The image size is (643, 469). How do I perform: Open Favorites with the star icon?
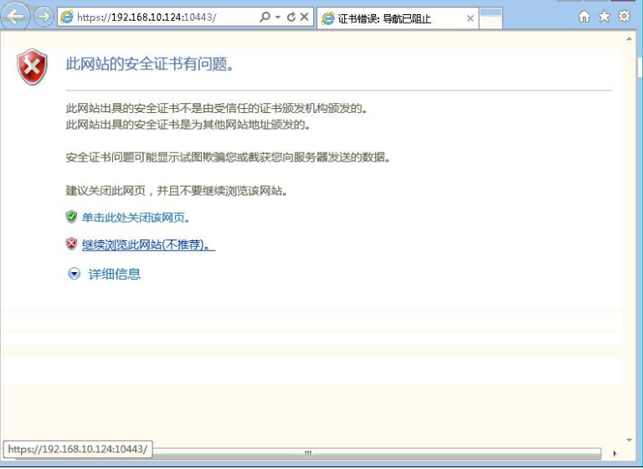point(604,17)
